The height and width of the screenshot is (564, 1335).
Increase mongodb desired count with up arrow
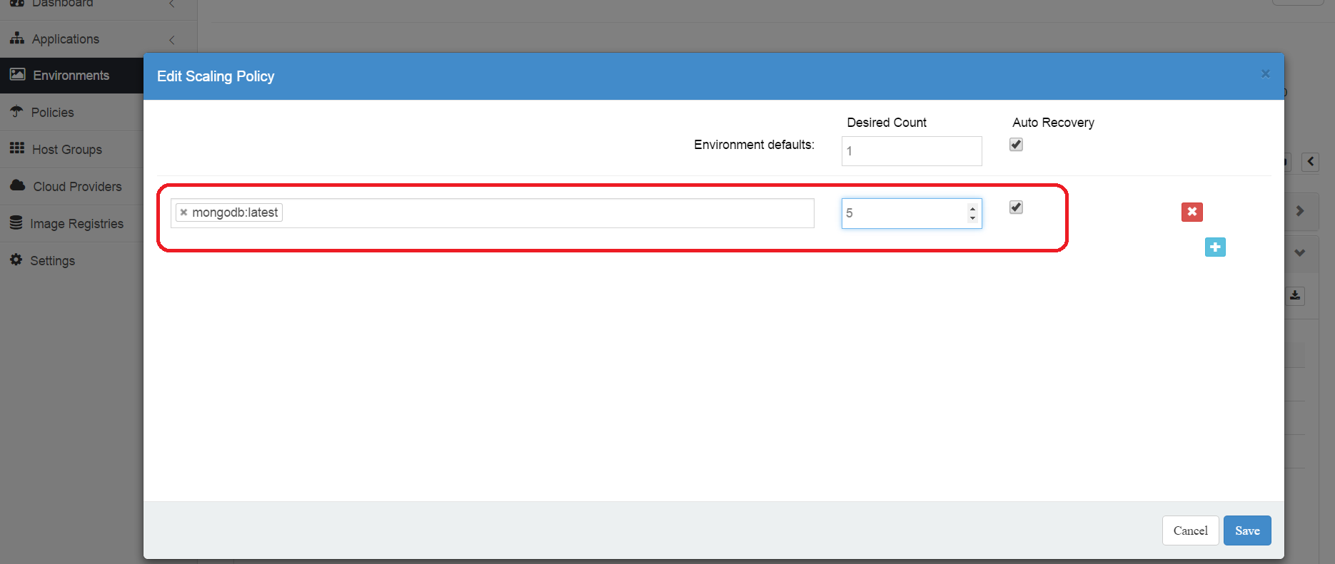972,208
